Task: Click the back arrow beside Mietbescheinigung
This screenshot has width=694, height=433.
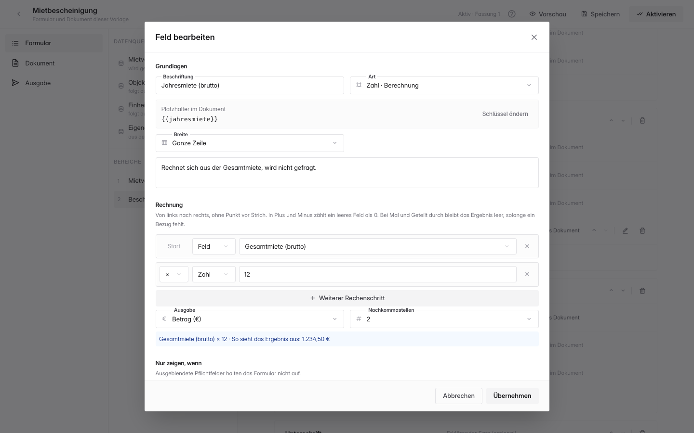Action: [19, 14]
